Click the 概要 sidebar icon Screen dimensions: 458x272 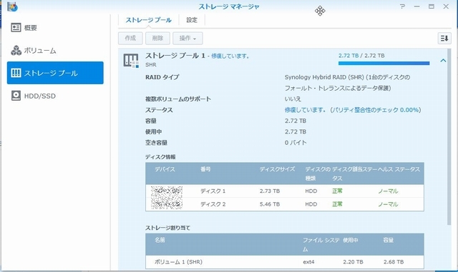tap(16, 28)
